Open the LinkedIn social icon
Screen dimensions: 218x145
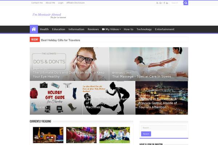pyautogui.click(x=167, y=3)
